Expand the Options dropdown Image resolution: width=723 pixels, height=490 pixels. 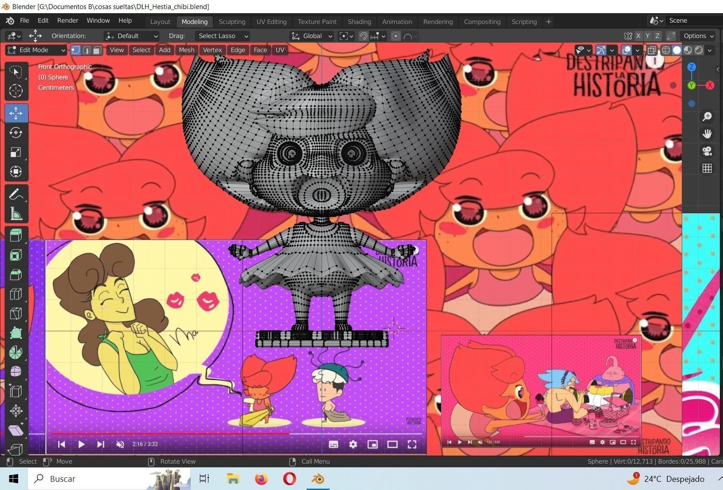[698, 36]
